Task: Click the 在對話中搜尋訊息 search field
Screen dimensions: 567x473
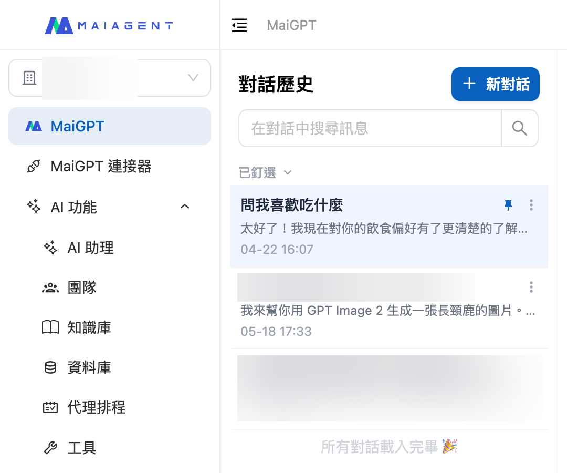Action: click(370, 128)
